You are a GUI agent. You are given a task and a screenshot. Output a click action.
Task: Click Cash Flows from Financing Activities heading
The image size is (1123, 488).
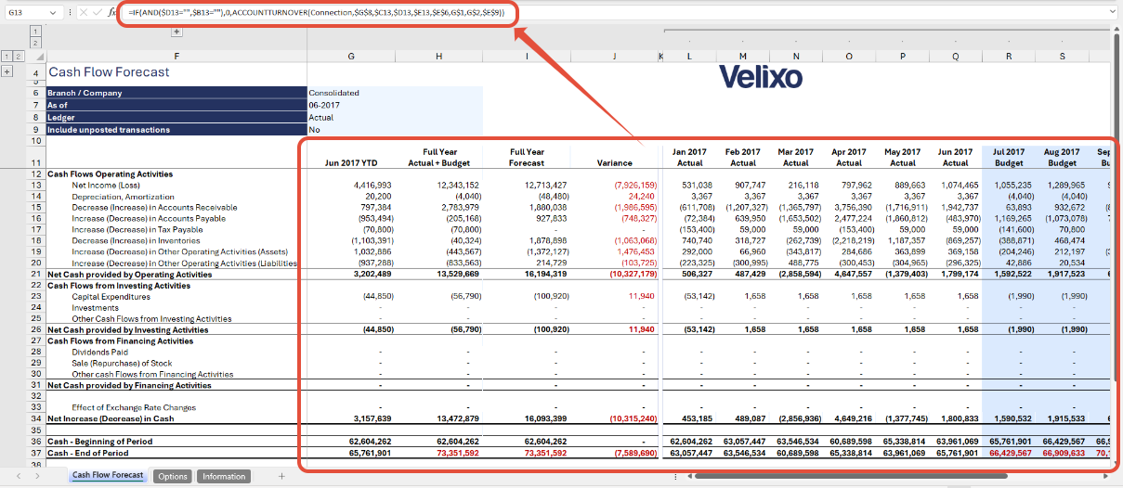(120, 340)
